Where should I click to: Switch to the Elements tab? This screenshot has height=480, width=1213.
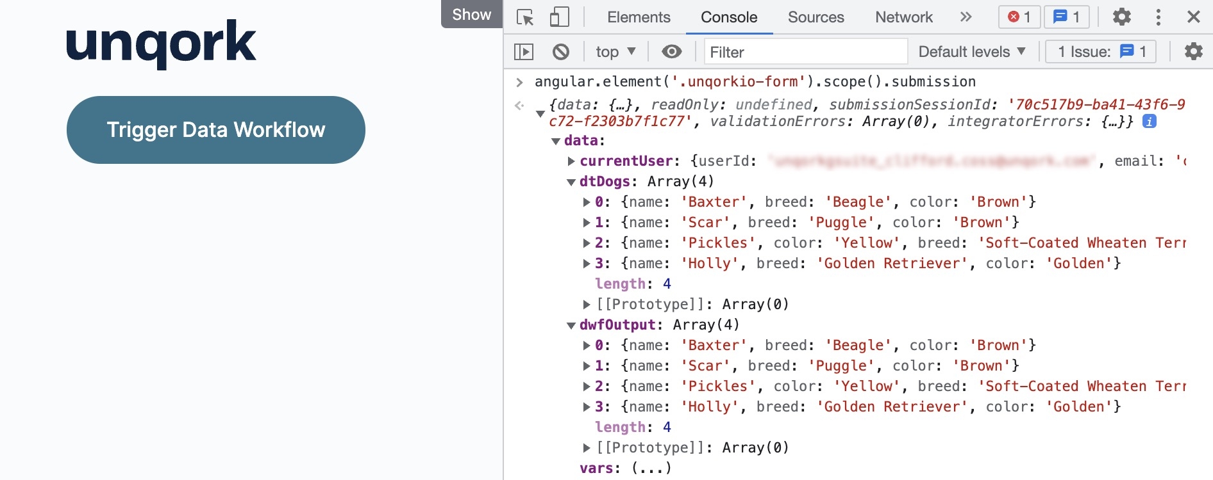click(x=639, y=17)
